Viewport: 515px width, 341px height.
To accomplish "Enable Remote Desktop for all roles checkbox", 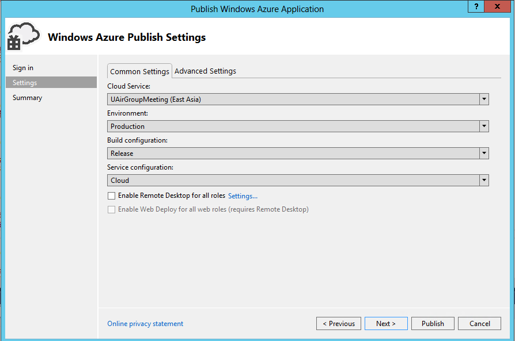I will 112,196.
